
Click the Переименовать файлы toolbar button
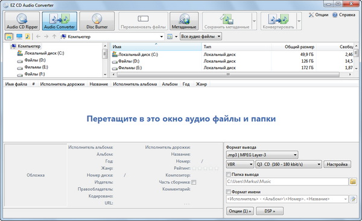143,21
